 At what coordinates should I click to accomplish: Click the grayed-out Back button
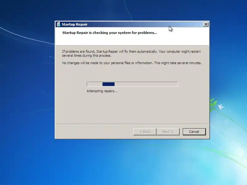point(145,132)
